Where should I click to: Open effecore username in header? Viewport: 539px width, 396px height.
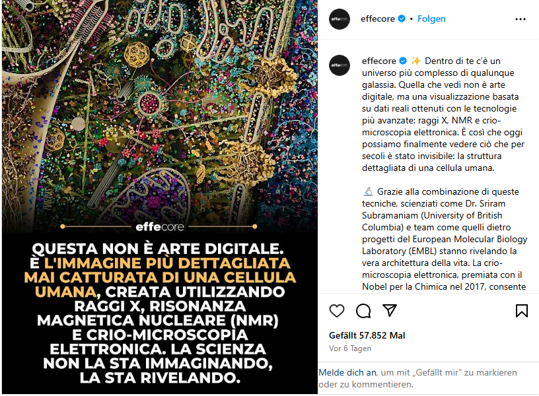click(377, 19)
